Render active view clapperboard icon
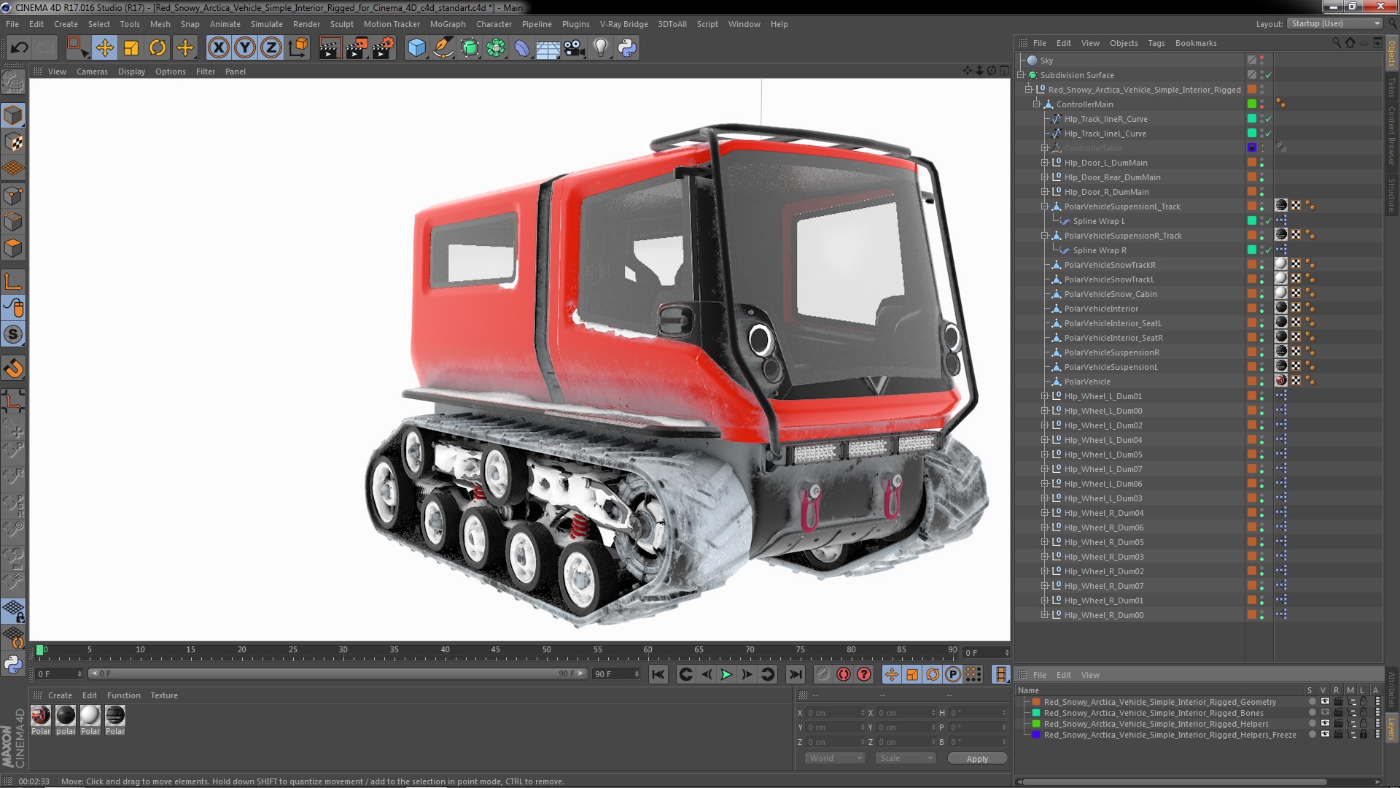The image size is (1400, 788). [329, 48]
